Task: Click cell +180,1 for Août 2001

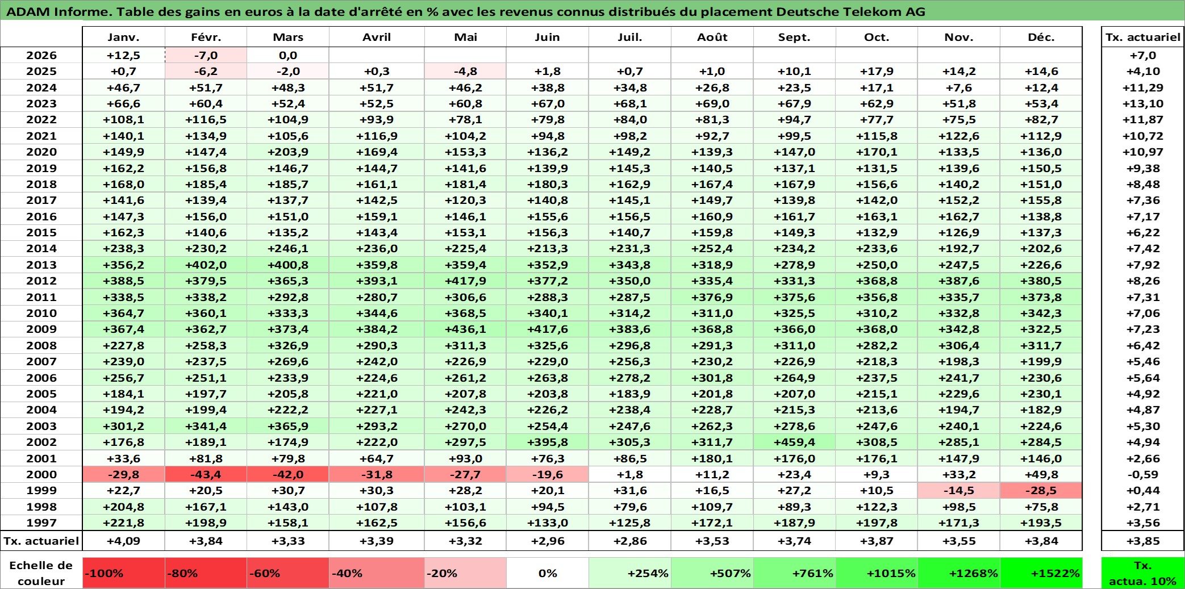Action: pyautogui.click(x=712, y=458)
